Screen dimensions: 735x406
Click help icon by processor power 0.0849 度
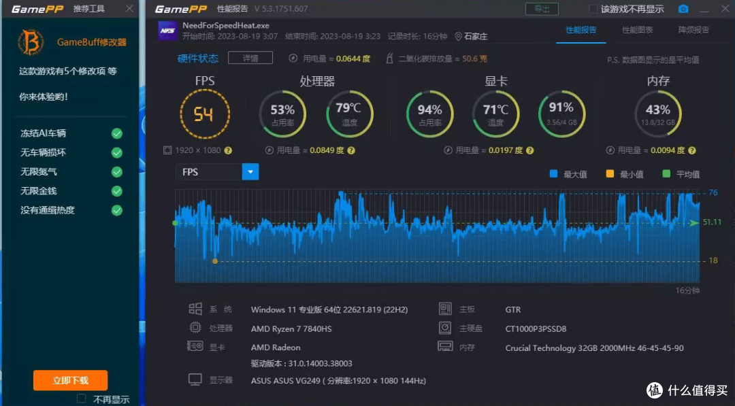point(351,150)
